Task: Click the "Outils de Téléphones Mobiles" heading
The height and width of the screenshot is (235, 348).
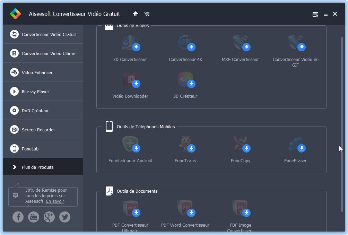Action: click(x=146, y=127)
